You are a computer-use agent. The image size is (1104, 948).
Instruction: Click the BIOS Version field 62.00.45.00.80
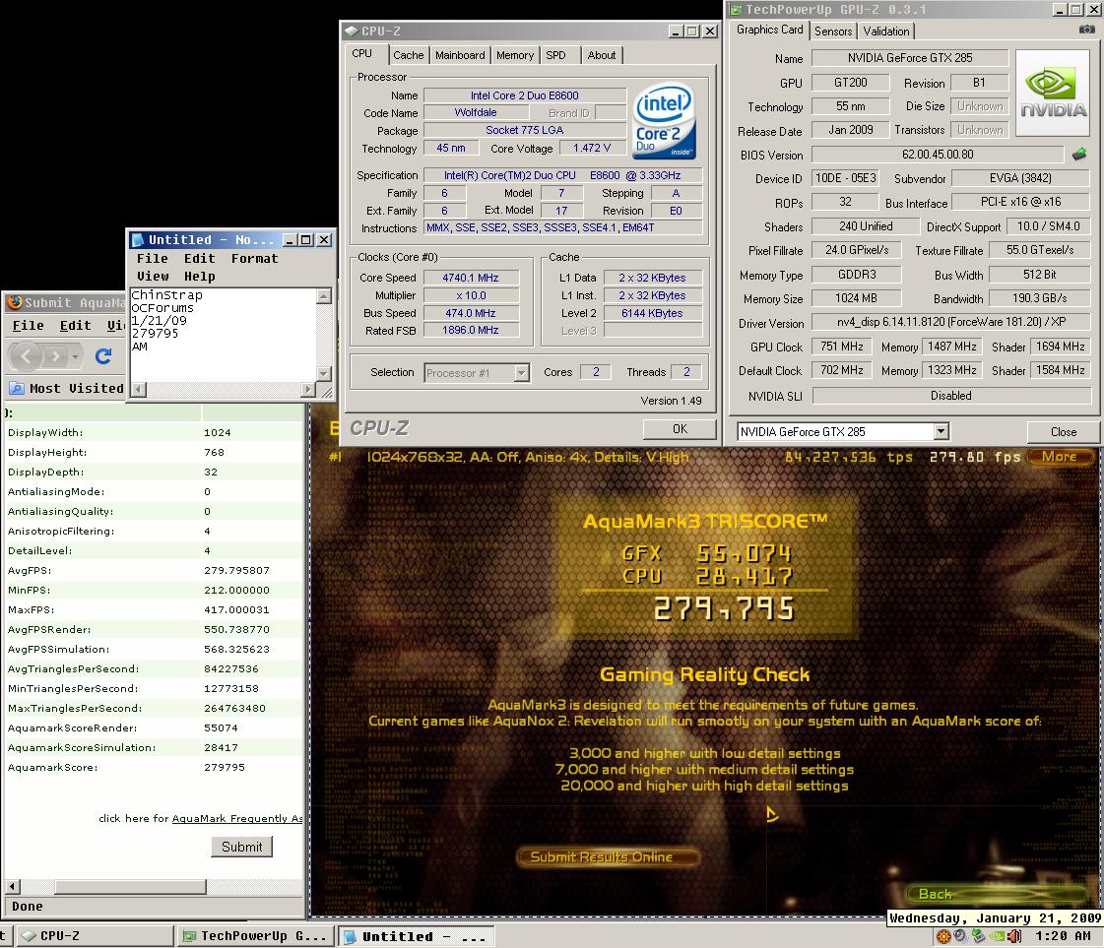[938, 155]
